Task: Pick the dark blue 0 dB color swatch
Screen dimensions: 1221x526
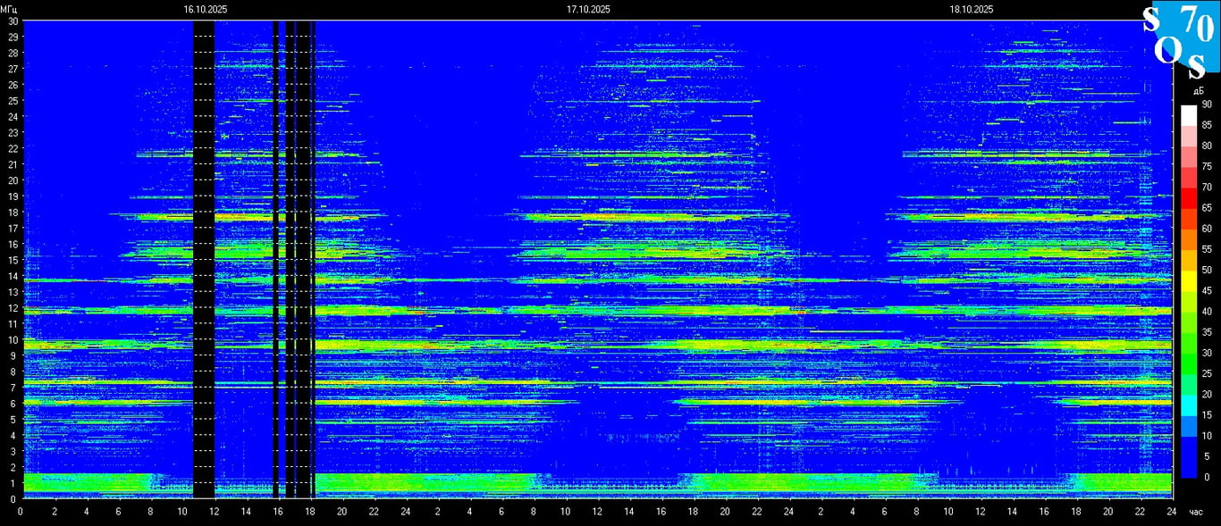Action: click(1188, 472)
